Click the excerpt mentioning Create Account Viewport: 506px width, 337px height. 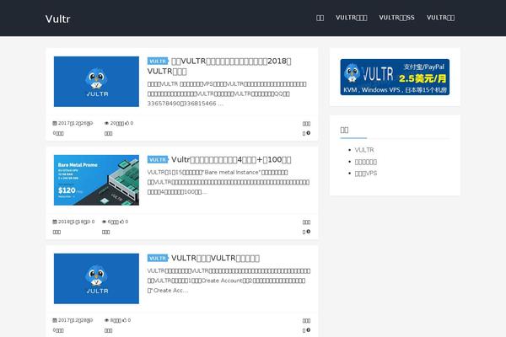pos(229,281)
